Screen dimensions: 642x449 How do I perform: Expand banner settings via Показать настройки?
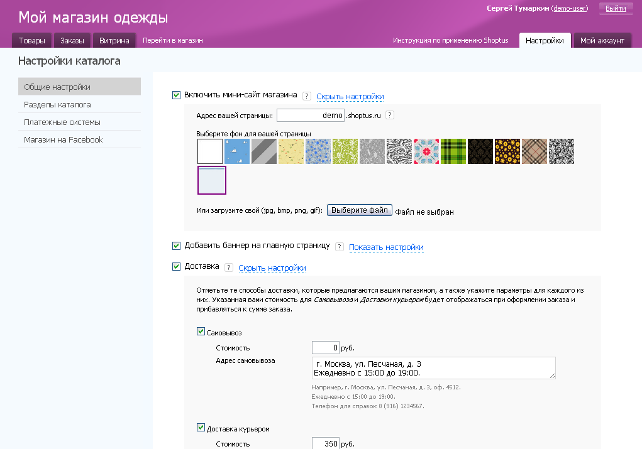[x=386, y=247]
